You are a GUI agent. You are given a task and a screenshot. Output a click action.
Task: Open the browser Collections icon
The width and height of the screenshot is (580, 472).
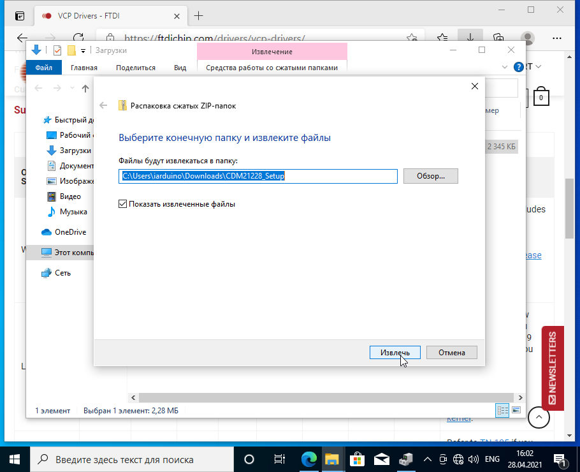tap(498, 38)
